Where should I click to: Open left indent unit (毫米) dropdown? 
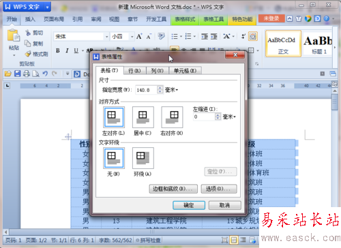(229, 117)
